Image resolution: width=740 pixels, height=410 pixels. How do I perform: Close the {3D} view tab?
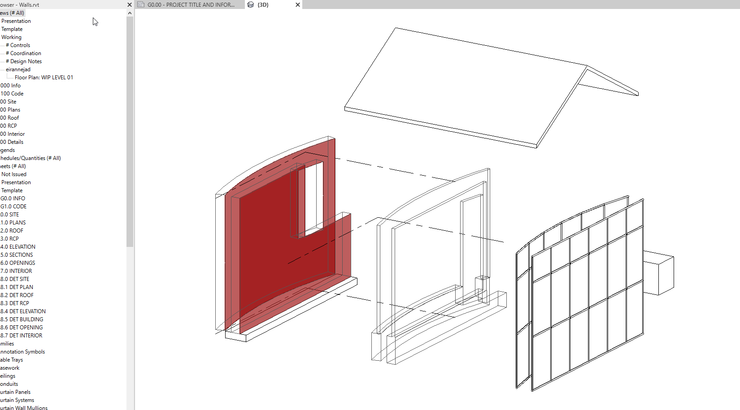(298, 4)
